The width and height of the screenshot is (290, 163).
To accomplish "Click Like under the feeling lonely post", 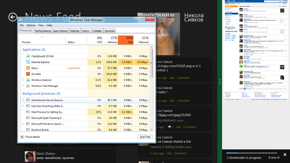I will 169,154.
